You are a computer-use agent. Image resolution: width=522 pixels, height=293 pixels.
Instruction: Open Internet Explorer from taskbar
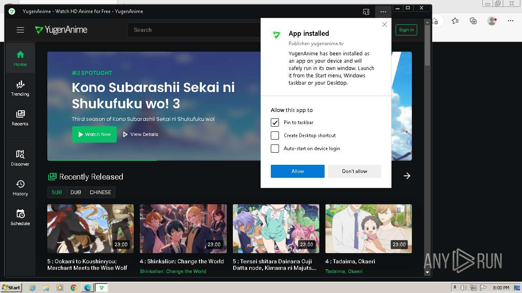[x=32, y=288]
